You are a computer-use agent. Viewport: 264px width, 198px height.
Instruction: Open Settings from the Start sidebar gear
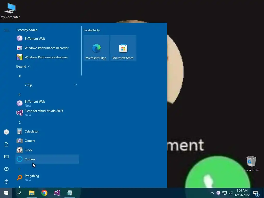point(6,169)
